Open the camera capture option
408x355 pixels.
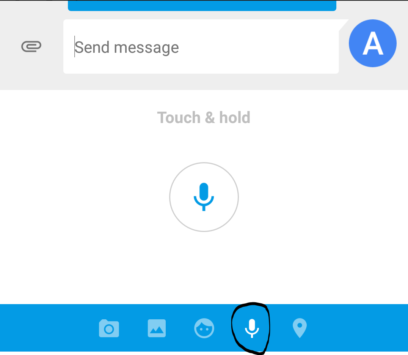click(109, 328)
